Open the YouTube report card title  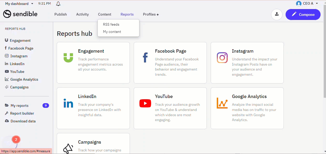coord(164,96)
